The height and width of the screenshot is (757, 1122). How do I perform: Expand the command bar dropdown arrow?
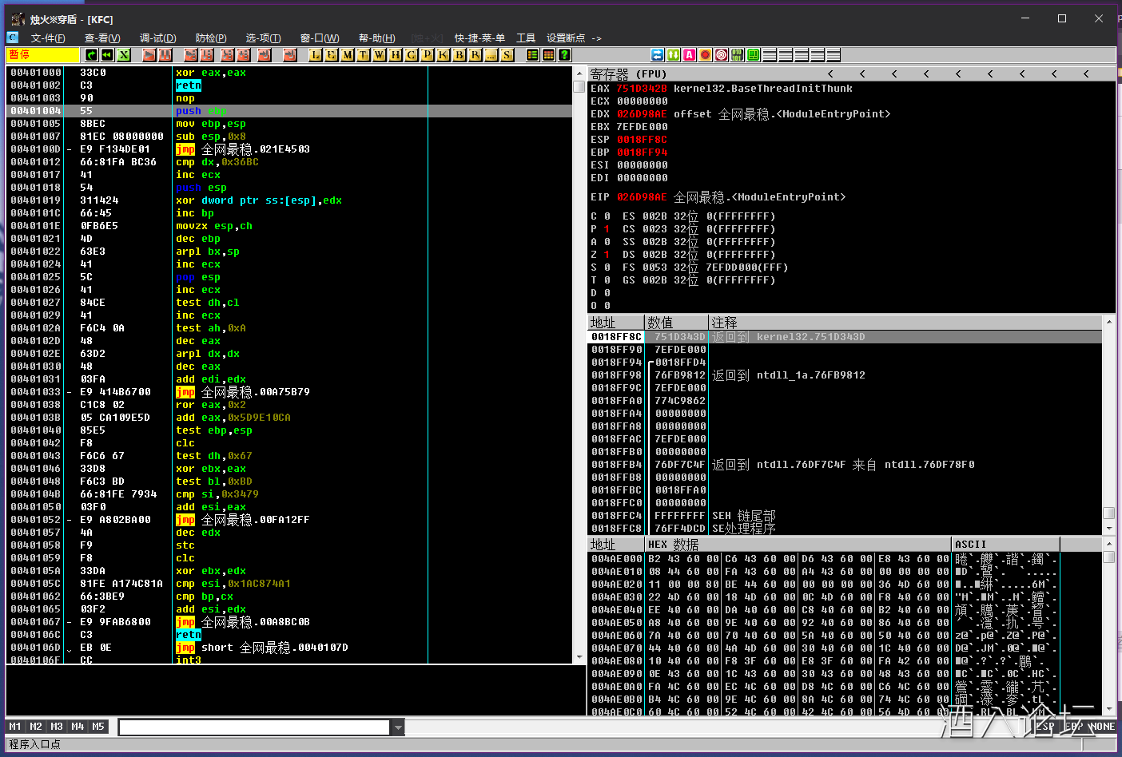tap(397, 727)
